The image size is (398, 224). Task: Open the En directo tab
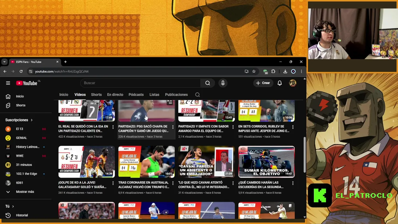coord(115,95)
